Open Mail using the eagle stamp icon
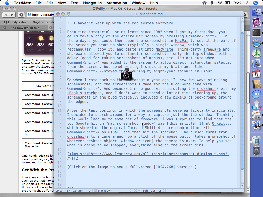The width and height of the screenshot is (263, 197). tap(257, 64)
